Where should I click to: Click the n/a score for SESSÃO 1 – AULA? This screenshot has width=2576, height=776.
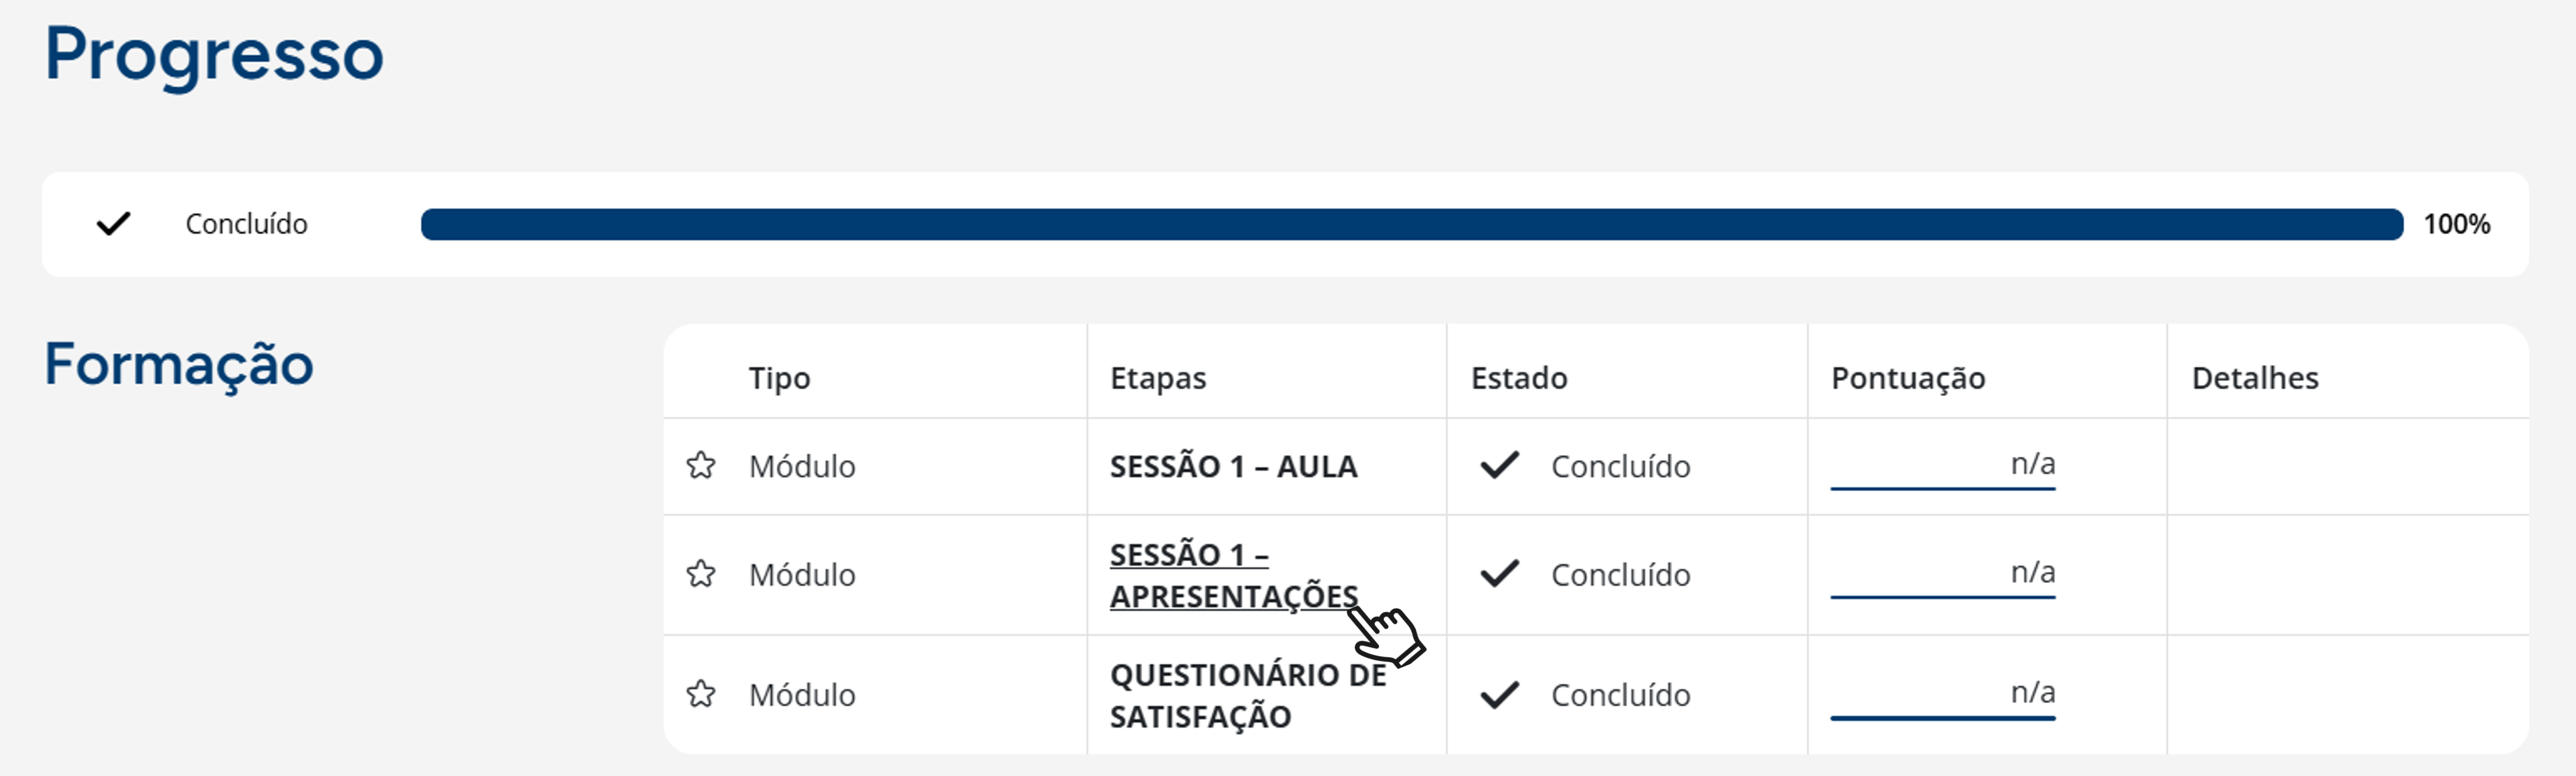pyautogui.click(x=2032, y=464)
